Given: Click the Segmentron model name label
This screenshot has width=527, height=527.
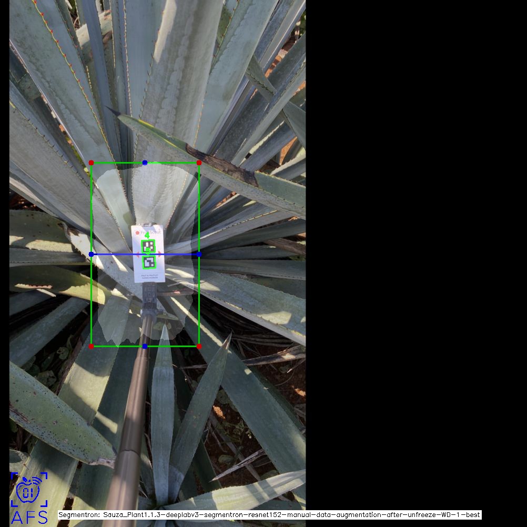Looking at the screenshot, I should click(269, 515).
